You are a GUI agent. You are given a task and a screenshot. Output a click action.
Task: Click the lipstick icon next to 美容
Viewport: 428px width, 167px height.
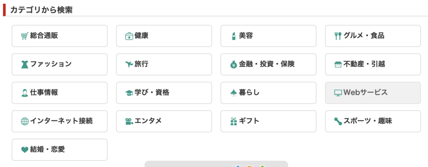233,36
